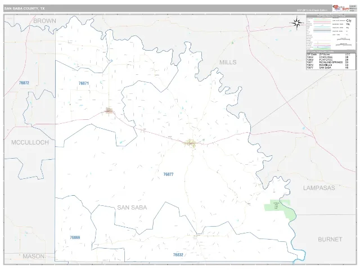Click ZIP code label 76872

tap(24, 83)
